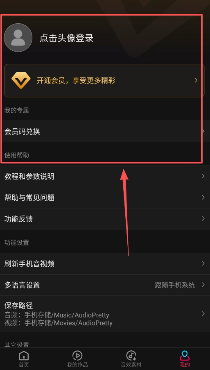Open the 首页 home icon in the bottom bar
This screenshot has width=210, height=370.
(x=24, y=355)
